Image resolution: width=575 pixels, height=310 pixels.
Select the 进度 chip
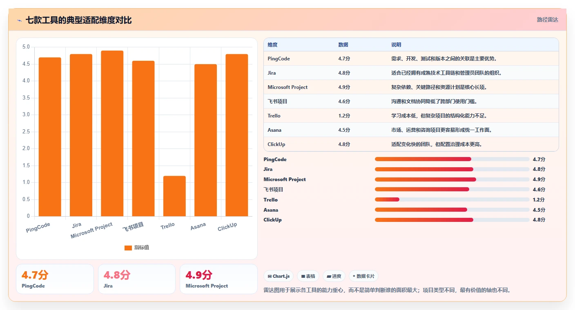(334, 276)
